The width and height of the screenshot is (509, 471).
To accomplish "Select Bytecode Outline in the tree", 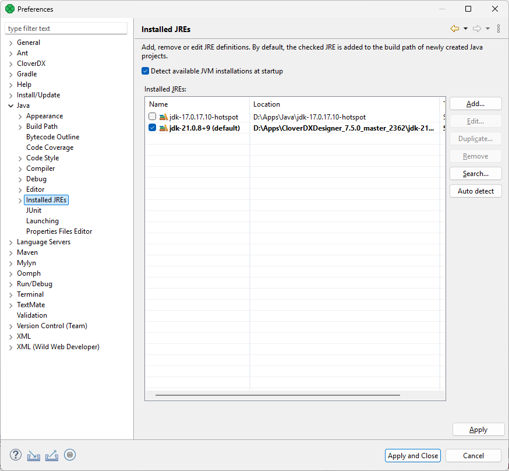I will [52, 137].
